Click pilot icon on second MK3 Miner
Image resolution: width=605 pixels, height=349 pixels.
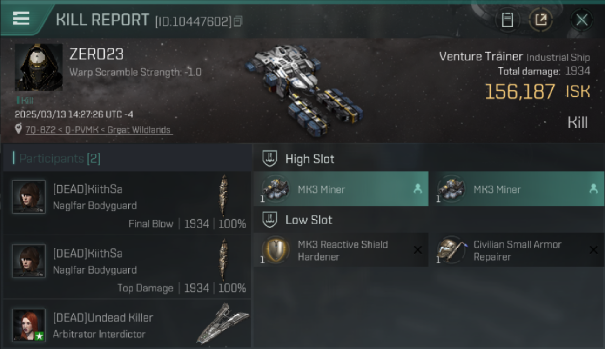pyautogui.click(x=593, y=188)
